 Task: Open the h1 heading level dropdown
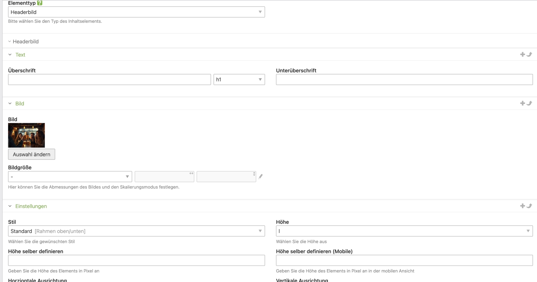[x=239, y=80]
